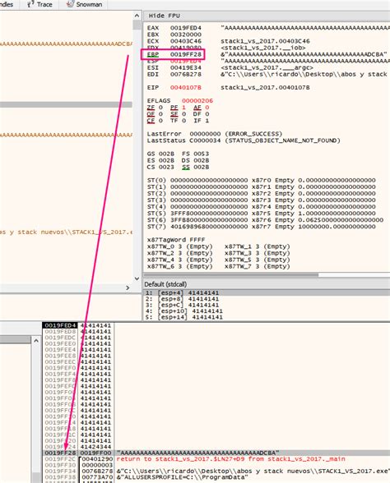Click the down arrow of left pane scrollbar
The image size is (390, 483).
tap(137, 278)
